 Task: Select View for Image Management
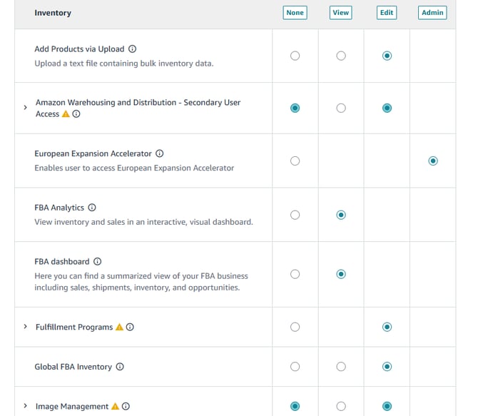(x=341, y=406)
